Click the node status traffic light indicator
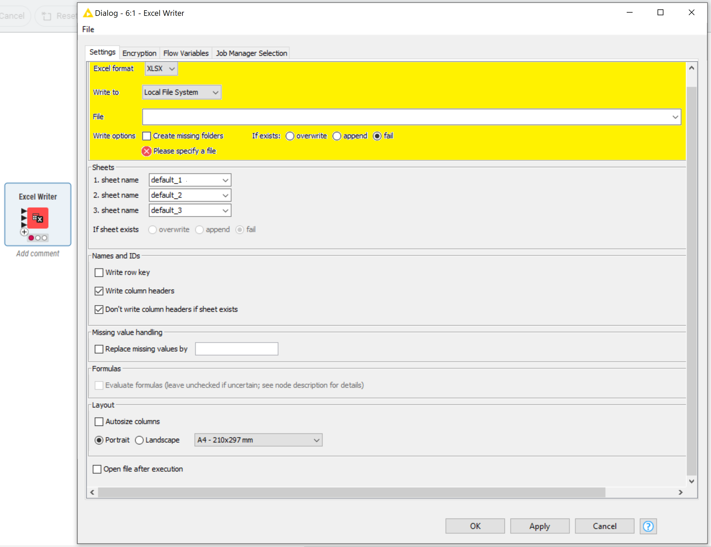The height and width of the screenshot is (547, 711). 38,238
